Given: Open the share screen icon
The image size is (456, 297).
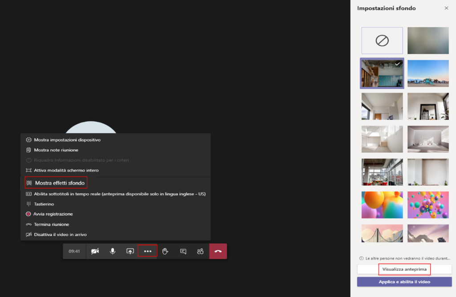Looking at the screenshot, I should (x=130, y=251).
